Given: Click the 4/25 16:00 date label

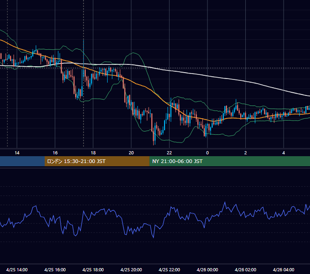Looking at the screenshot, I should (55, 269).
